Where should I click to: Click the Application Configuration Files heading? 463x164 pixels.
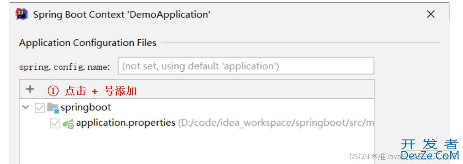click(x=88, y=43)
